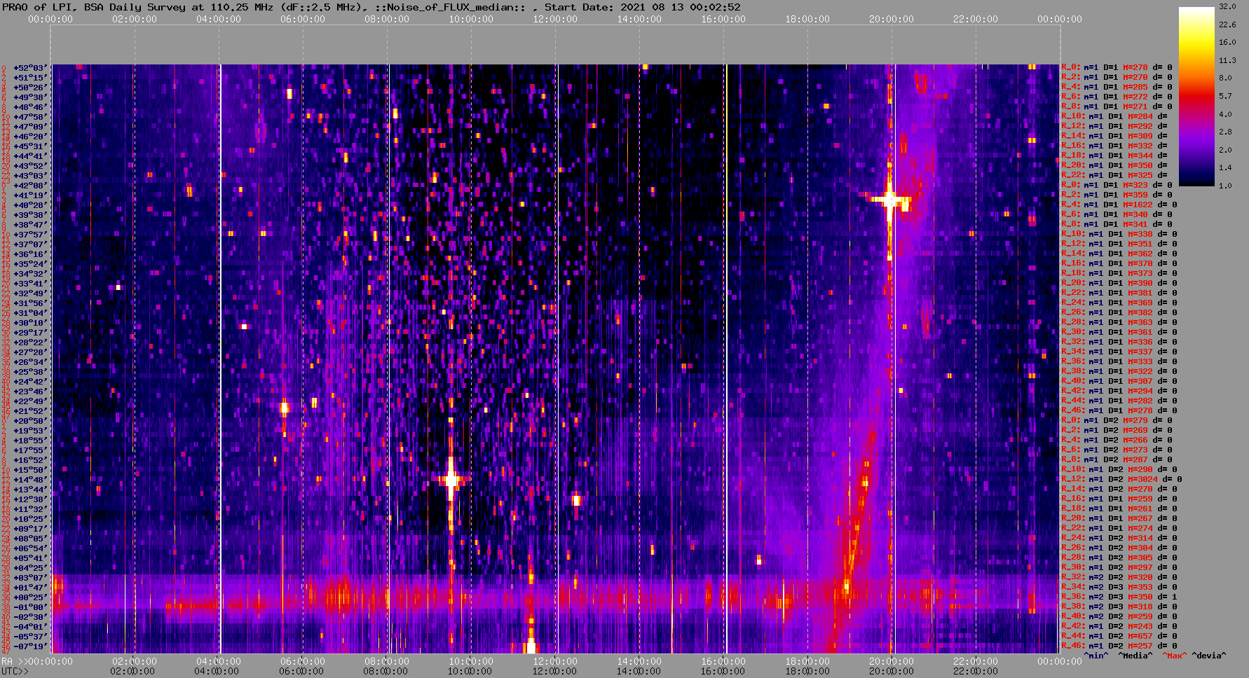Click the declination label '+33°41''

click(29, 284)
